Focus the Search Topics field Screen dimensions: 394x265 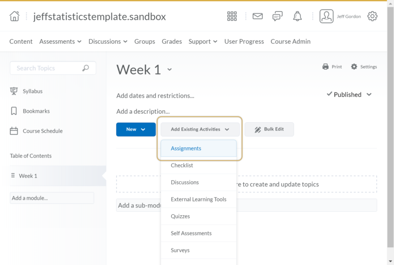[x=53, y=68]
